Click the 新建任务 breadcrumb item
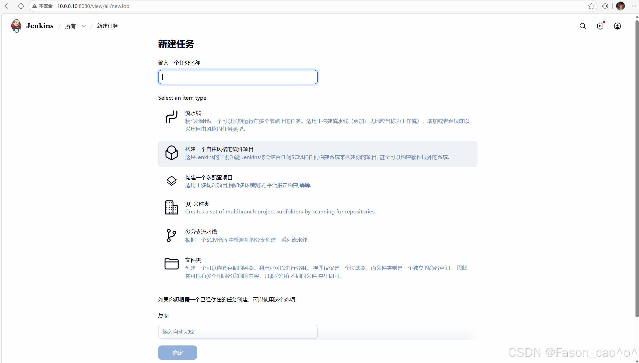The width and height of the screenshot is (639, 363). [107, 26]
